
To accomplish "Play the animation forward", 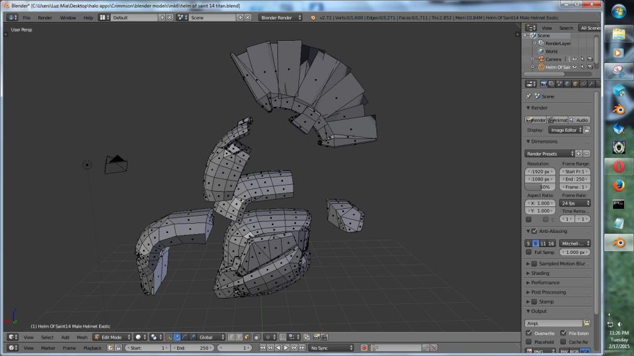I will [286, 347].
